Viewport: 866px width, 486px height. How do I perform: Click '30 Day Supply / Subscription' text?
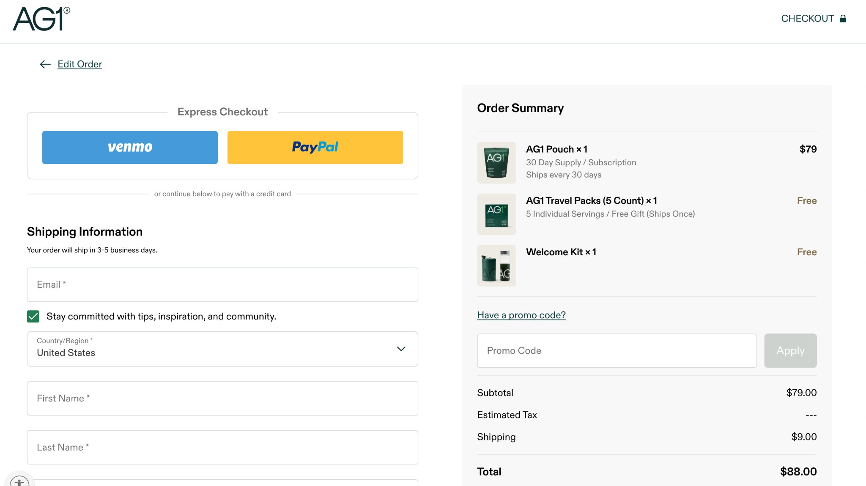coord(581,163)
